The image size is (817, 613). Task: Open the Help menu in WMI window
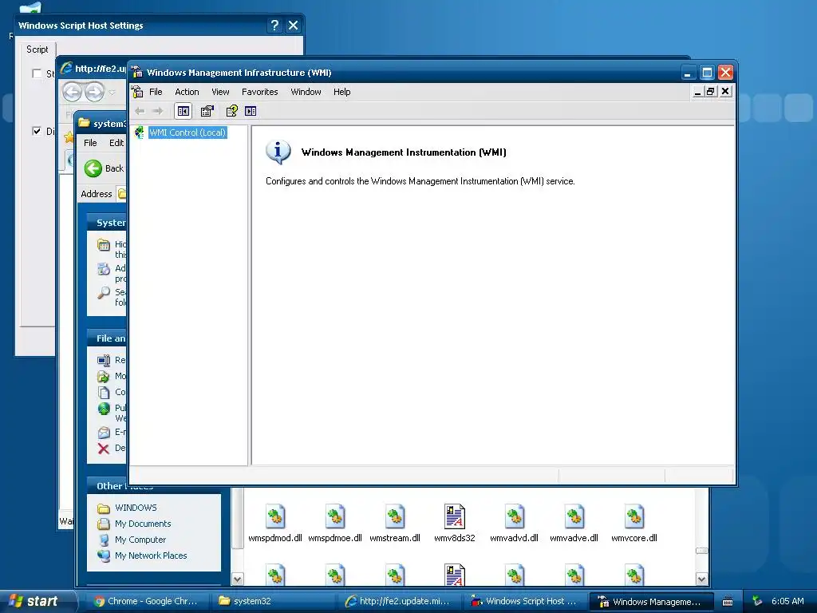click(341, 92)
